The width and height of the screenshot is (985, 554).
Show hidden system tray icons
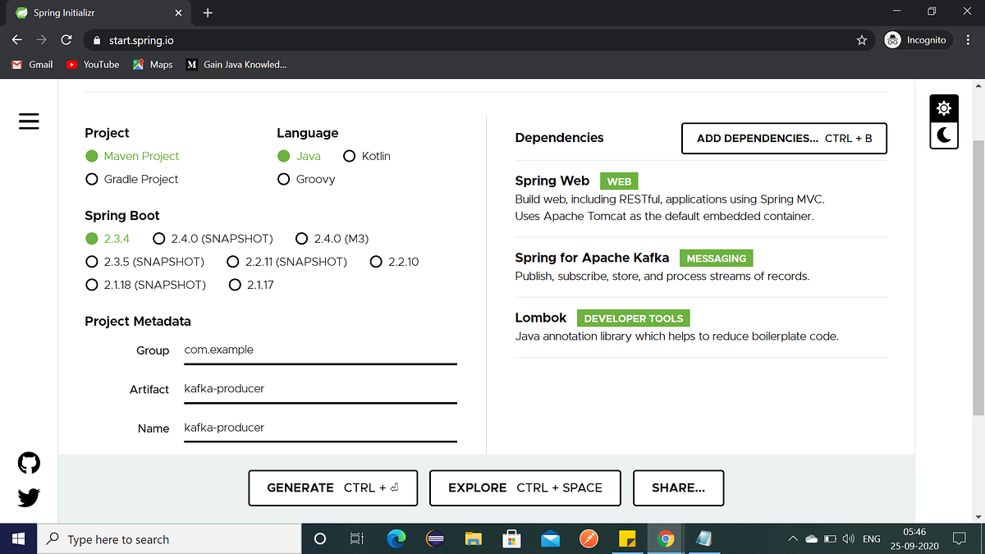(793, 539)
